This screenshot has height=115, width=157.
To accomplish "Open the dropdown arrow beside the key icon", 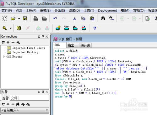I will pos(11,28).
